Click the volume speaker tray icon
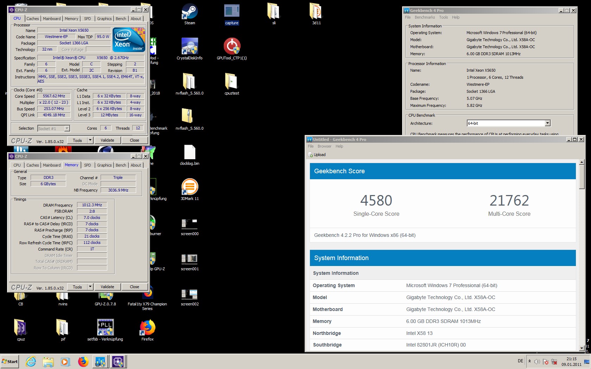The image size is (591, 369). (537, 362)
